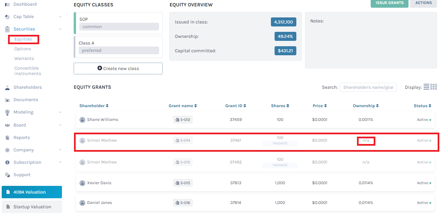
Task: Click the shareholder search input field
Action: tap(368, 87)
